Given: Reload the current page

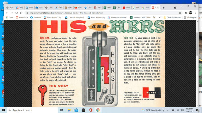Looking at the screenshot, I should [16, 13].
